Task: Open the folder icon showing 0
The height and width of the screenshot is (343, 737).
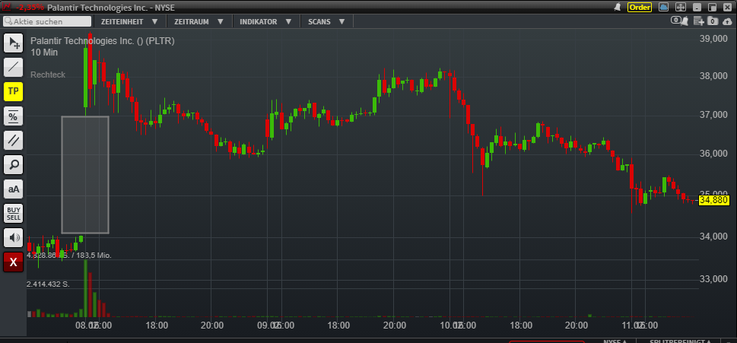Action: point(713,21)
